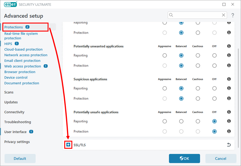241x166 pixels.
Task: Open the User interface section
Action: [15, 132]
